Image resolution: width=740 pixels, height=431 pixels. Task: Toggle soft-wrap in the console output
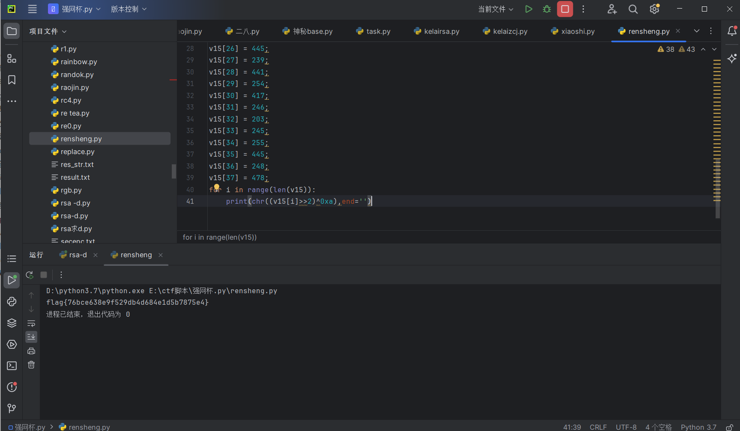pos(31,323)
